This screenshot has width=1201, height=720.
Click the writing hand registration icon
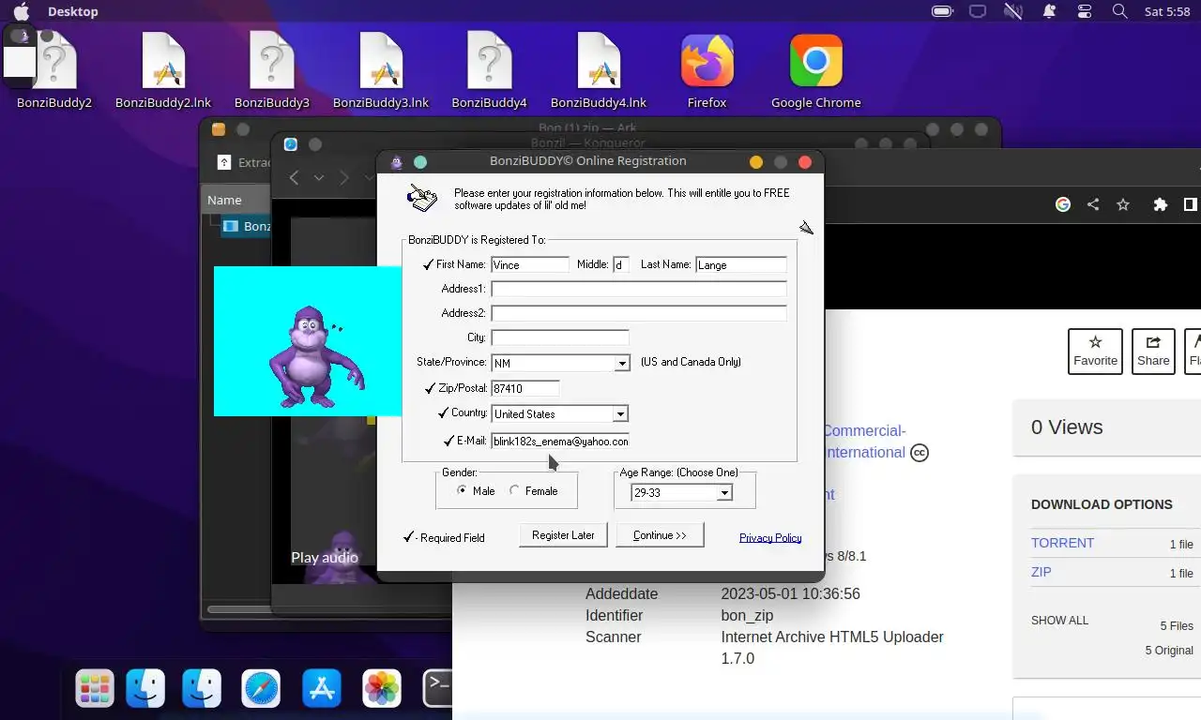[x=422, y=198]
